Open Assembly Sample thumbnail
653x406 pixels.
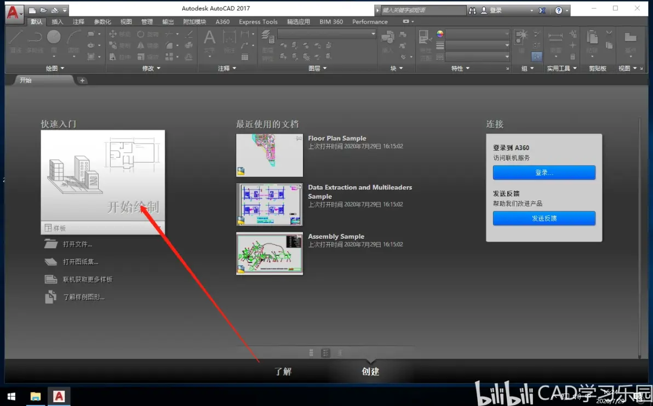[270, 253]
